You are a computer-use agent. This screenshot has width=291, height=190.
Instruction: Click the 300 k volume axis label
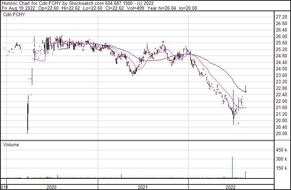(x=282, y=159)
